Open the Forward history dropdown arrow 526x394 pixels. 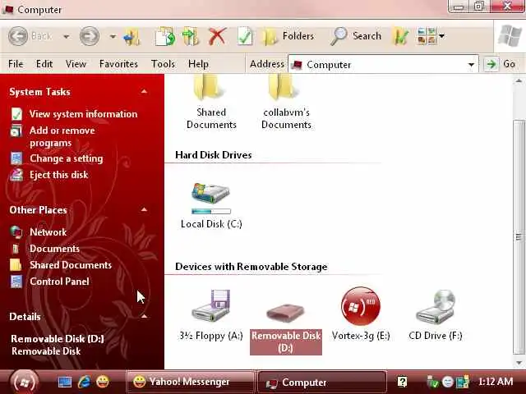(113, 36)
